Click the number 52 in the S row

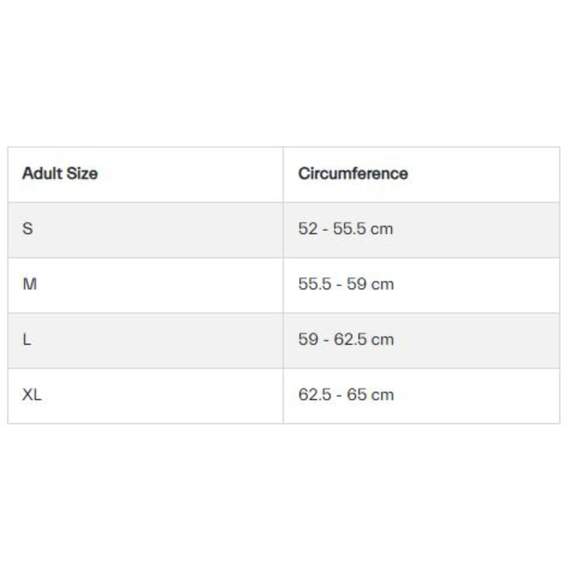point(308,229)
